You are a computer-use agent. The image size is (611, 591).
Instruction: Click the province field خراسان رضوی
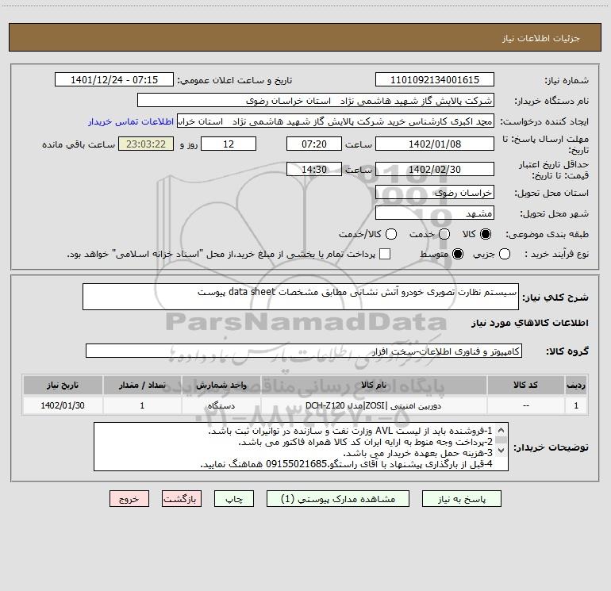pos(435,192)
